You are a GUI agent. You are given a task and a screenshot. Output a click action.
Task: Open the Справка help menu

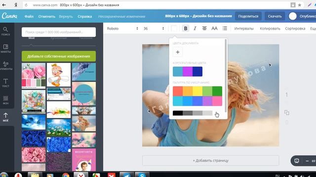click(85, 16)
